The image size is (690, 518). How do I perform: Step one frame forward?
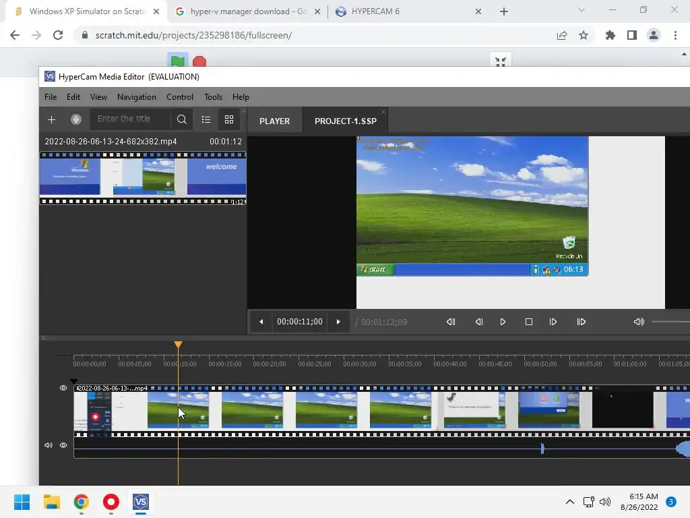pos(553,322)
